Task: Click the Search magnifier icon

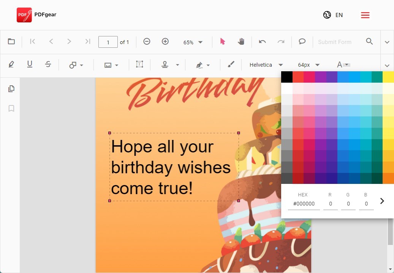Action: 369,42
